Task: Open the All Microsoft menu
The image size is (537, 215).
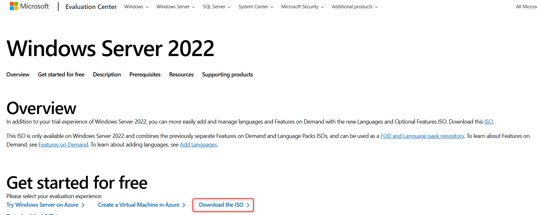Action: [526, 7]
